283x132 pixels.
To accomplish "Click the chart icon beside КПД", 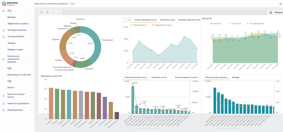I will pyautogui.click(x=3, y=11).
